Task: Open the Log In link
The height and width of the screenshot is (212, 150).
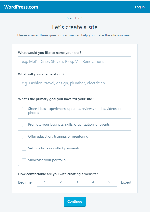Action: pyautogui.click(x=140, y=7)
